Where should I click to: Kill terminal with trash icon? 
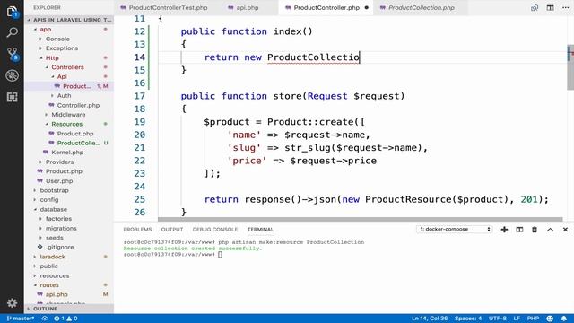coord(535,230)
